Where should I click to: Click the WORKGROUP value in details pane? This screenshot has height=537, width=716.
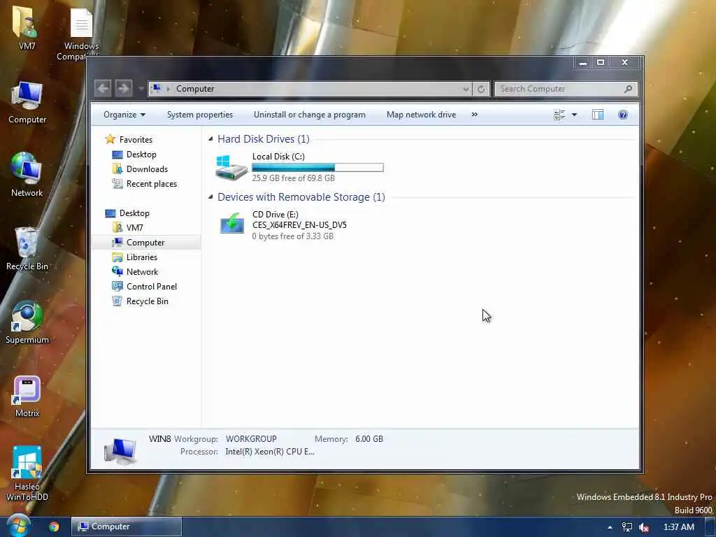coord(251,439)
